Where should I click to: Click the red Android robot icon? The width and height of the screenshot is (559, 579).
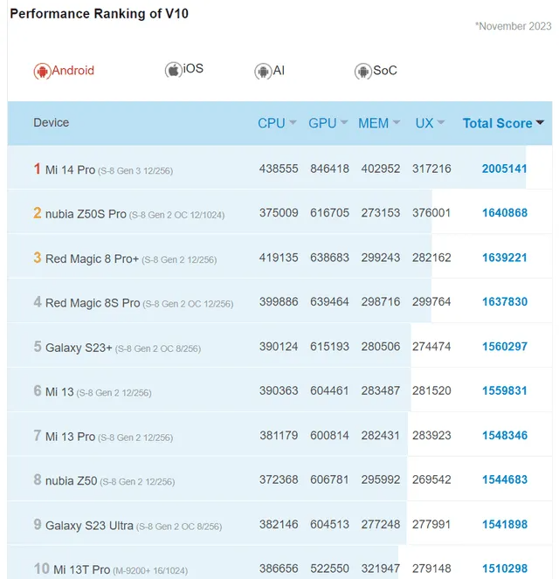42,71
